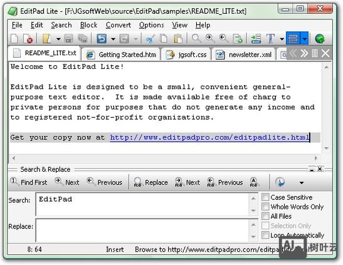Expand the search history dropdown arrow
This screenshot has height=265, width=343.
click(302, 182)
